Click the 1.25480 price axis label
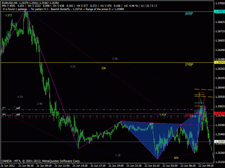The height and width of the screenshot is (168, 225). pyautogui.click(x=220, y=134)
